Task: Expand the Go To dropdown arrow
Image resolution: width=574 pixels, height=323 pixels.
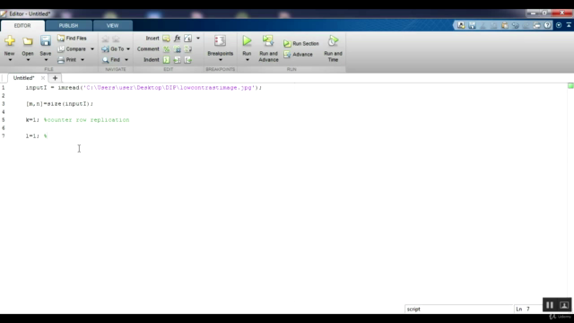Action: [x=128, y=49]
